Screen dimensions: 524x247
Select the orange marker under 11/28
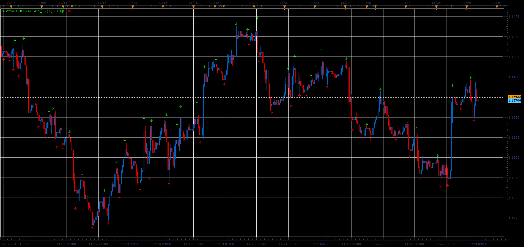436,7
